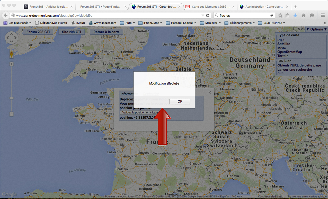The image size is (328, 199).
Task: Select the Satellite map type
Action: [x=284, y=44]
